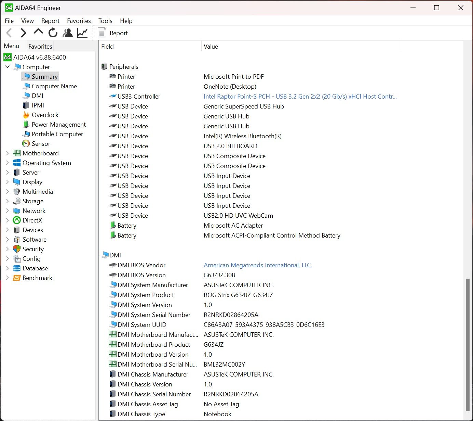Click the Field column header
The height and width of the screenshot is (421, 473).
click(150, 47)
